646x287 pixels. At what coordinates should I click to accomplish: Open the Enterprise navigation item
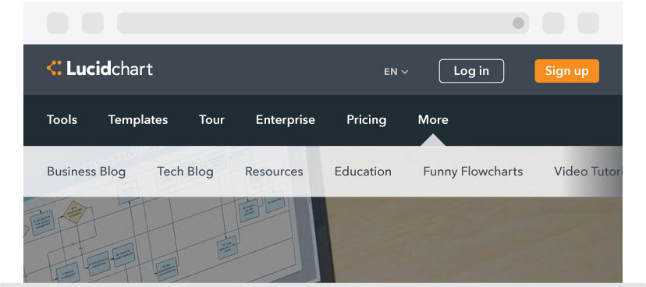(286, 120)
